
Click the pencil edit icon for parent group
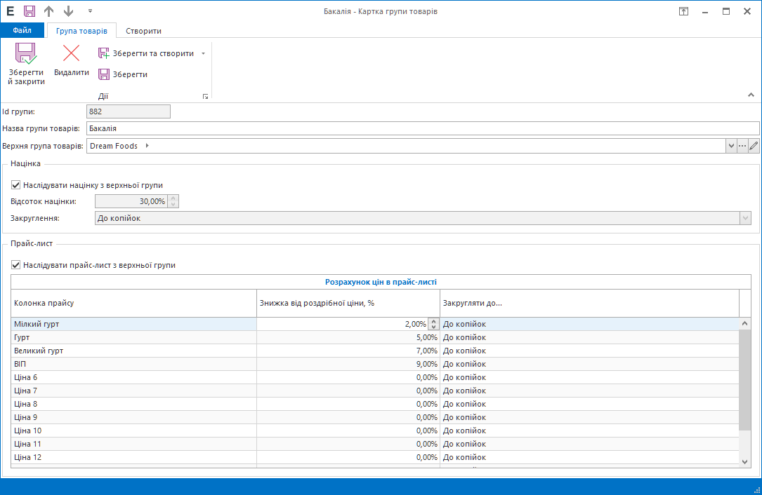[x=754, y=146]
